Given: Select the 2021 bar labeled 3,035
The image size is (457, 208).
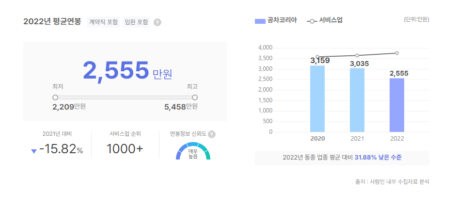Looking at the screenshot, I should coord(357,100).
